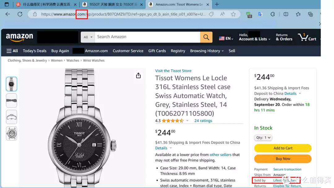Viewport: 334px width, 188px height.
Task: Open other sellers link
Action: pos(221,155)
